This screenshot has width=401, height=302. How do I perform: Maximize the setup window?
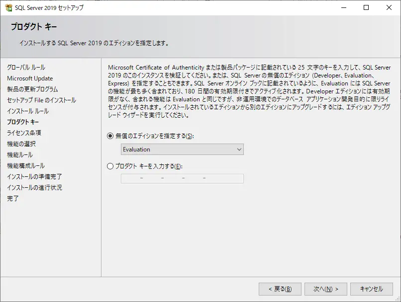(x=366, y=7)
